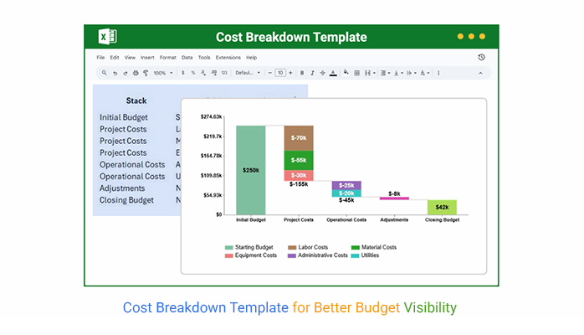Apply strikethrough formatting
The width and height of the screenshot is (584, 335).
point(322,73)
